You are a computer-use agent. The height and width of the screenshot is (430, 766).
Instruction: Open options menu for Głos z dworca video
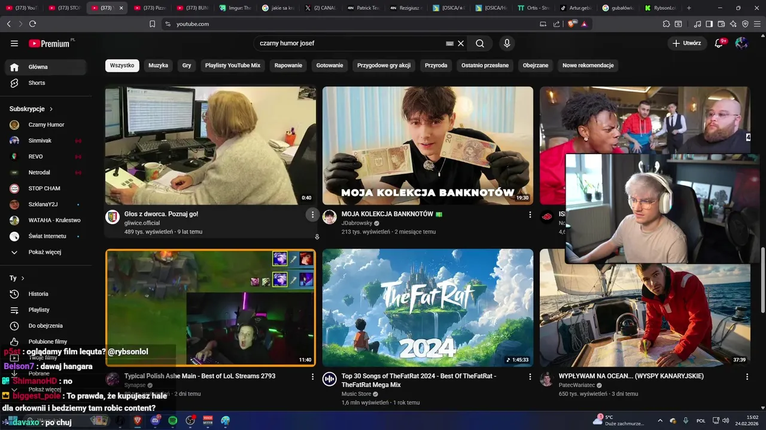[312, 214]
